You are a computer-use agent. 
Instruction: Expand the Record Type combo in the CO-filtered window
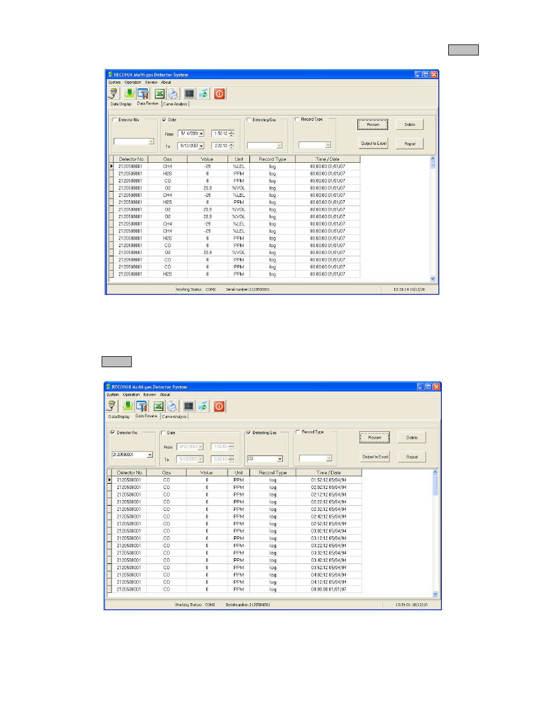pos(329,458)
